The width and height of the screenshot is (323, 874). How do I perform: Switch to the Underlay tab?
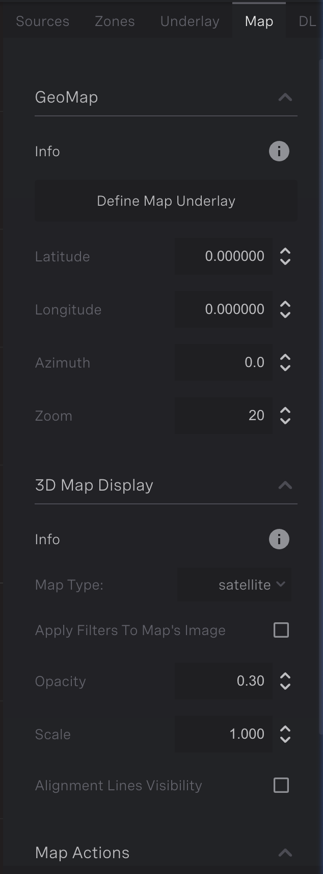pos(189,21)
